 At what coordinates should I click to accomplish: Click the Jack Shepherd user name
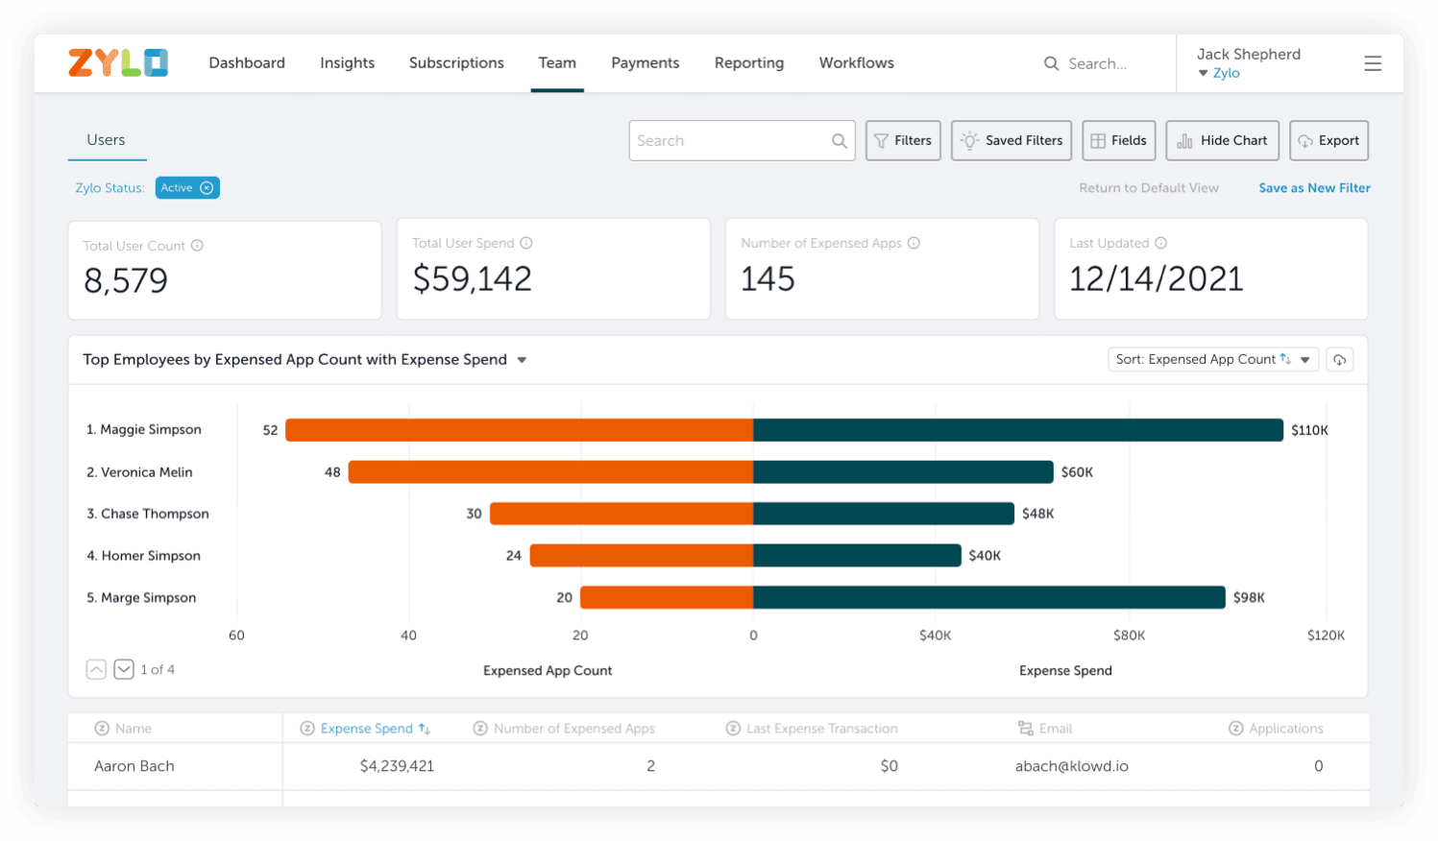point(1248,54)
